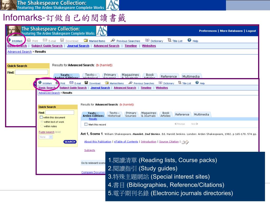Click E-mail icon in front window toolbar
The width and height of the screenshot is (270, 202).
tap(71, 83)
